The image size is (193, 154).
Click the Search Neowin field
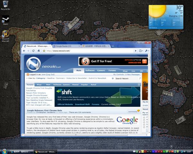point(126,78)
